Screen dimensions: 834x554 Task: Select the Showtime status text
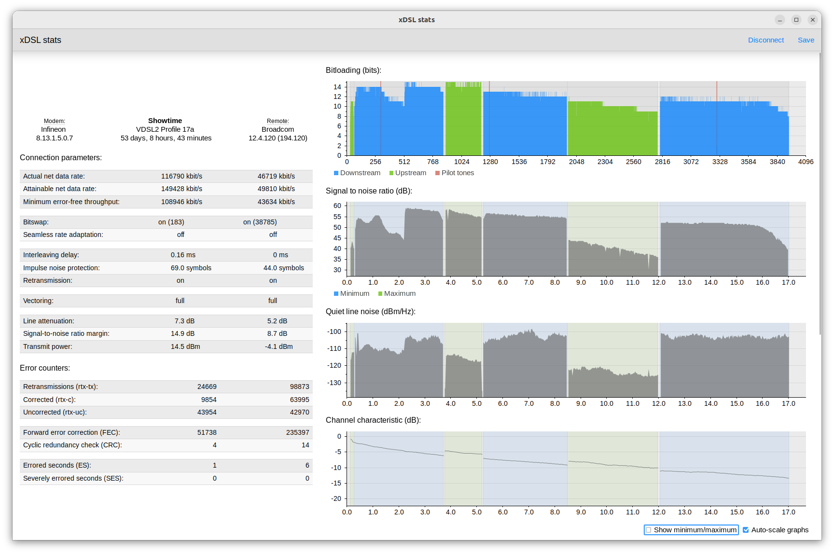pyautogui.click(x=165, y=121)
